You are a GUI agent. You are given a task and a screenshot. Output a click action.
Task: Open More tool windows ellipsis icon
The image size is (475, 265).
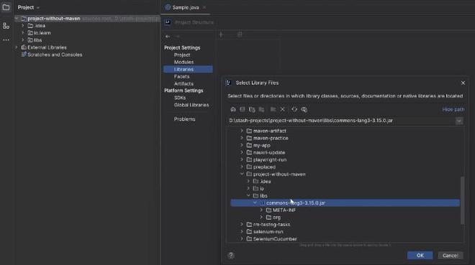pyautogui.click(x=6, y=40)
